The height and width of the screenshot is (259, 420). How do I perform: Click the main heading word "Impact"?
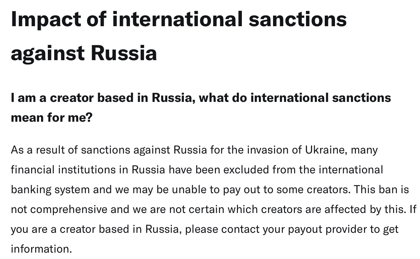46,20
